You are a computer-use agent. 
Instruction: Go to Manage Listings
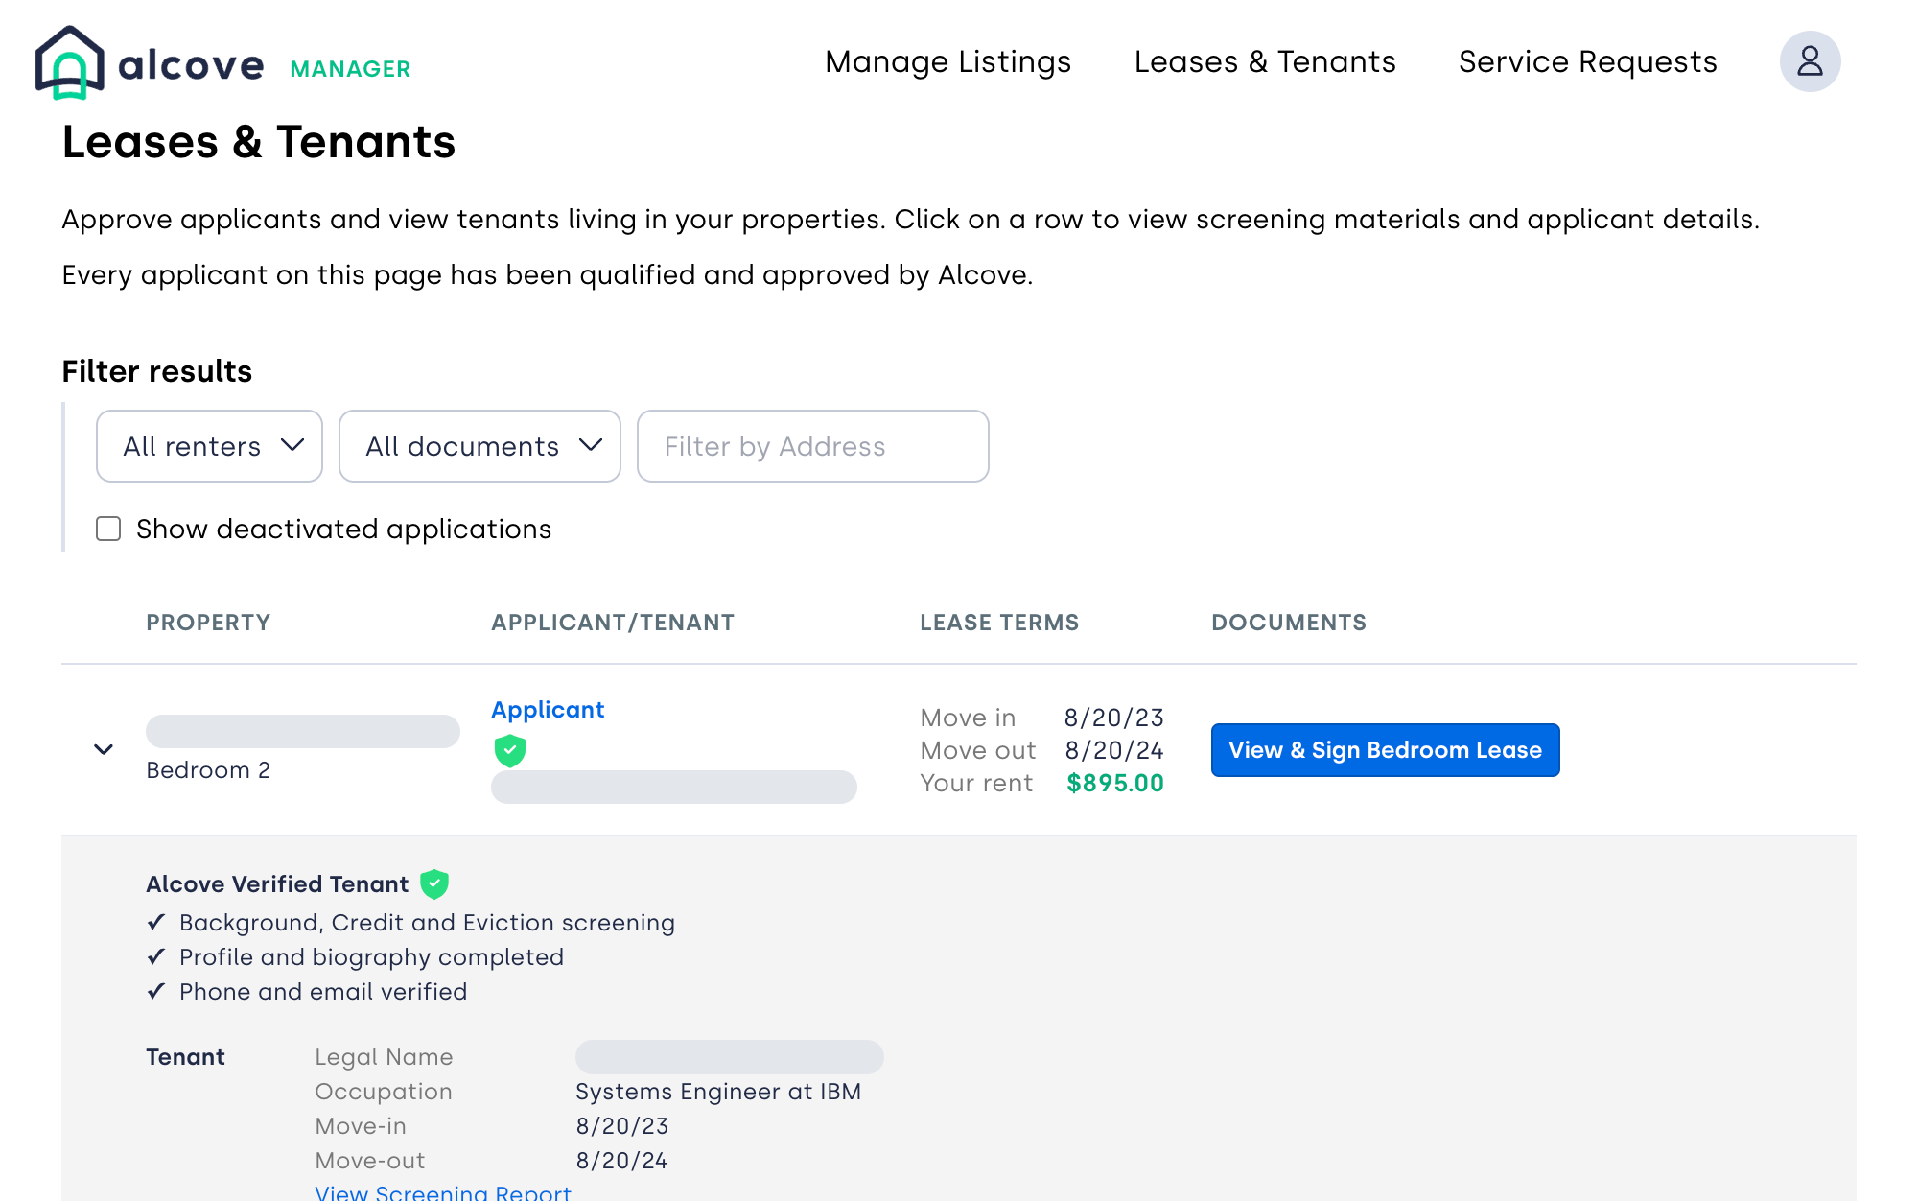pyautogui.click(x=947, y=62)
